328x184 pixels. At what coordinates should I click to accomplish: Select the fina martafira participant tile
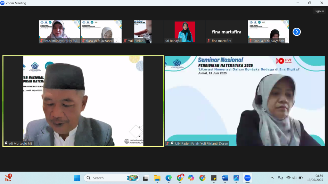[226, 32]
